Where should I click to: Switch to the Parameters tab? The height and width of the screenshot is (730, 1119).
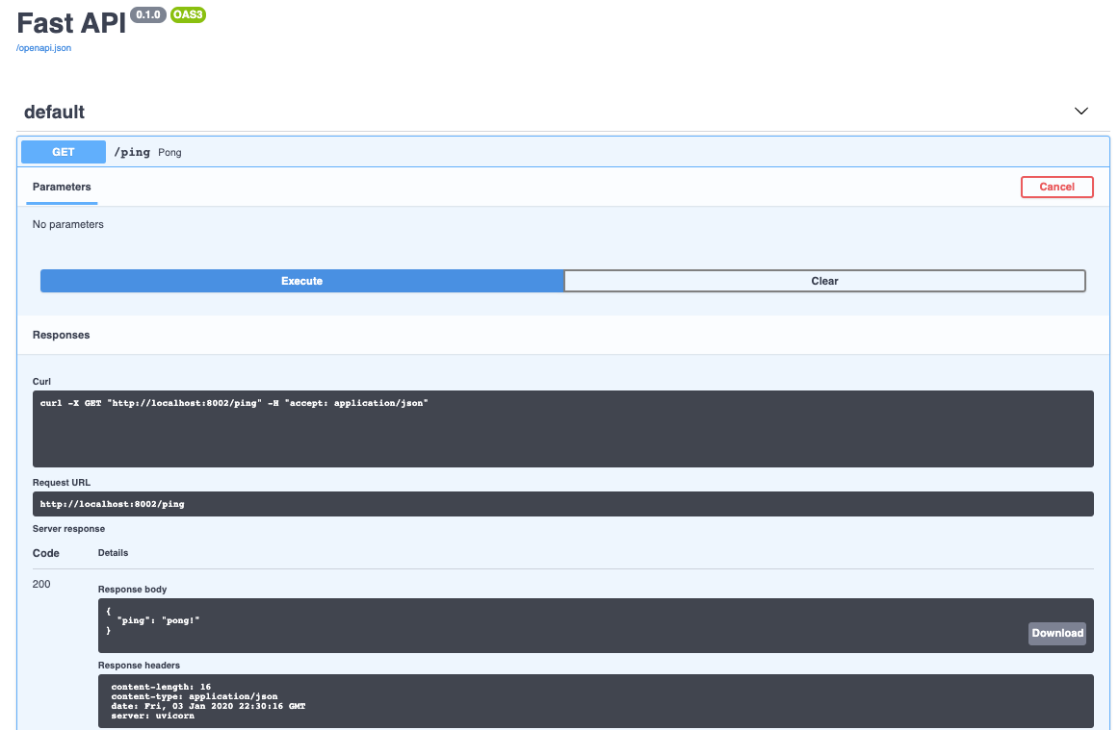(61, 187)
